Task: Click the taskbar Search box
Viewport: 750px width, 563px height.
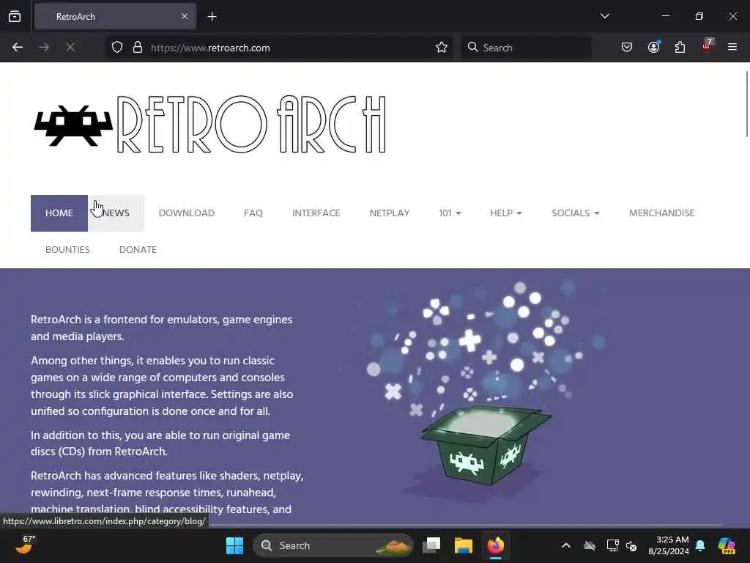Action: pos(333,545)
